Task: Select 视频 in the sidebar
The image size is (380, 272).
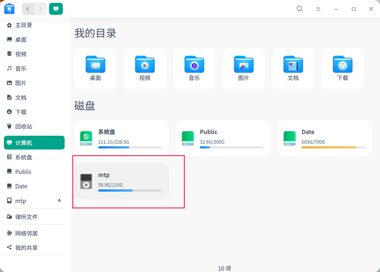Action: point(34,54)
